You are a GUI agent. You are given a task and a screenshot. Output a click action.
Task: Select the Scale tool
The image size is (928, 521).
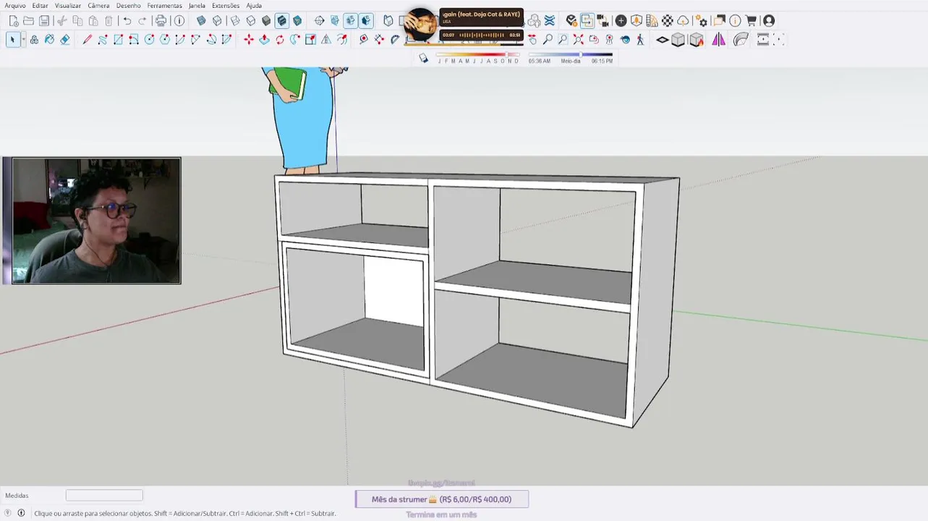point(310,40)
